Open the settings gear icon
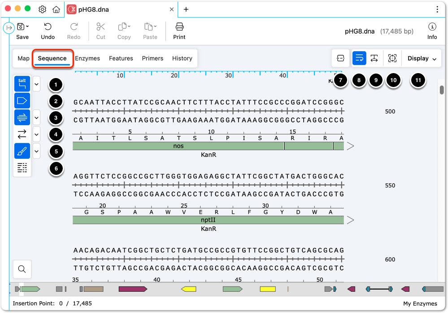448x313 pixels. click(x=42, y=9)
